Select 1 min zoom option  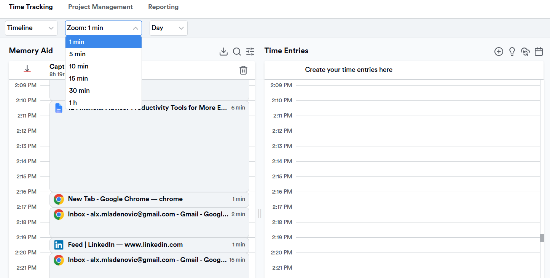point(104,42)
